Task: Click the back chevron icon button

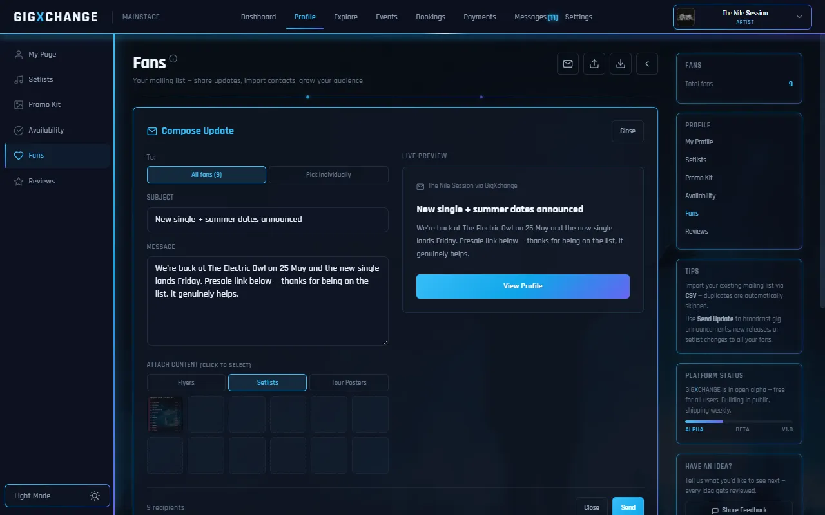Action: click(x=647, y=64)
